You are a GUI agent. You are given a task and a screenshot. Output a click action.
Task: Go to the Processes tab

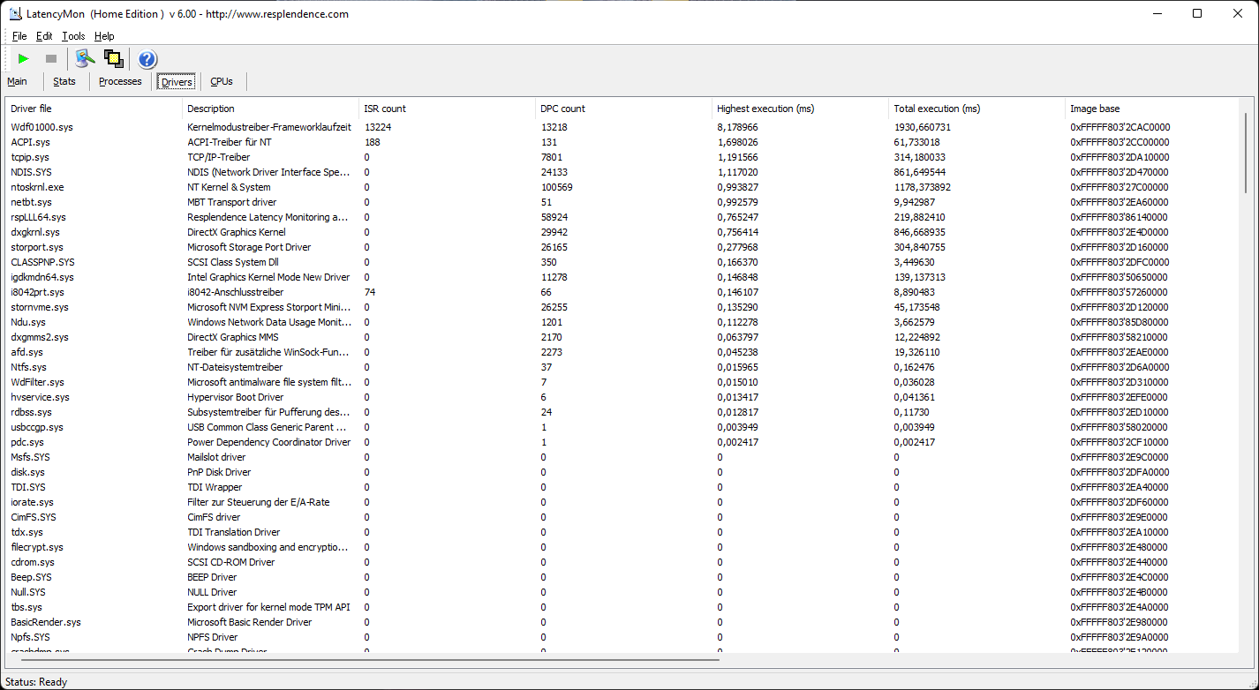tap(120, 81)
